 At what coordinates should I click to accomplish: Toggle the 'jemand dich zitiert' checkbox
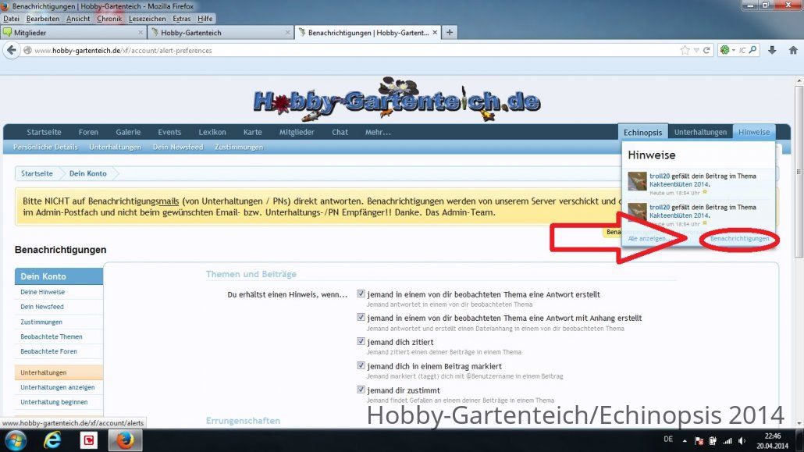tap(361, 342)
